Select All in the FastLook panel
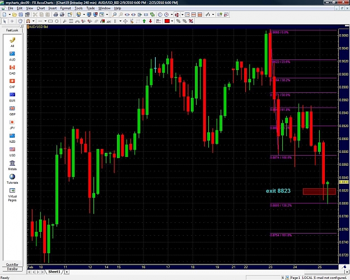Image resolution: width=350 pixels, height=280 pixels. tap(12, 42)
